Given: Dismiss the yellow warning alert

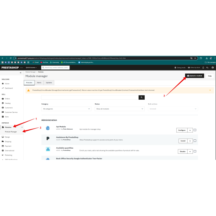Looking at the screenshot, I should click(x=210, y=90).
